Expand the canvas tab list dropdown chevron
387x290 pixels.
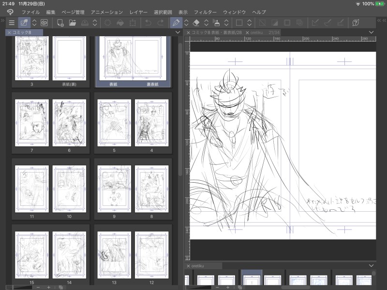point(371,32)
